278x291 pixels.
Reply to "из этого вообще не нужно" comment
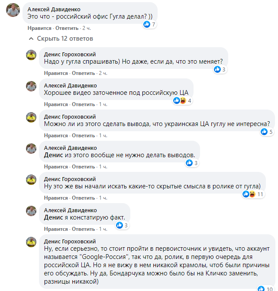[x=83, y=167]
